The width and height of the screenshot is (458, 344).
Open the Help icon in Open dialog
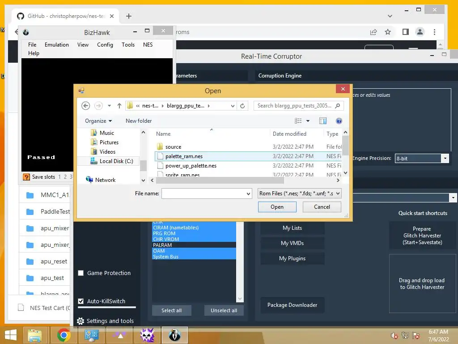[339, 121]
